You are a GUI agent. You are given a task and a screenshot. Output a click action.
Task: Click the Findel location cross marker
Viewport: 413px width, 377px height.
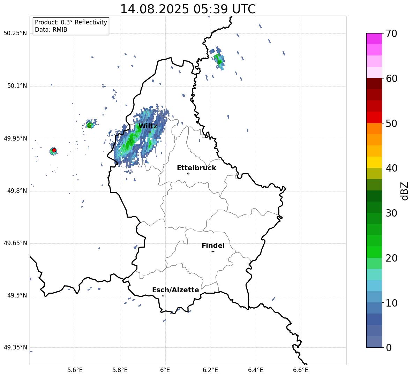[213, 252]
